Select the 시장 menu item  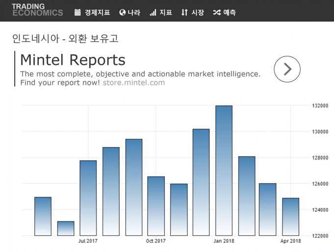point(197,12)
